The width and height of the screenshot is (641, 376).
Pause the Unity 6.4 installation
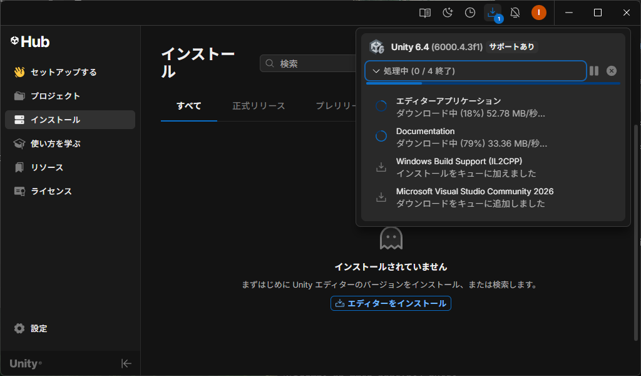(594, 71)
